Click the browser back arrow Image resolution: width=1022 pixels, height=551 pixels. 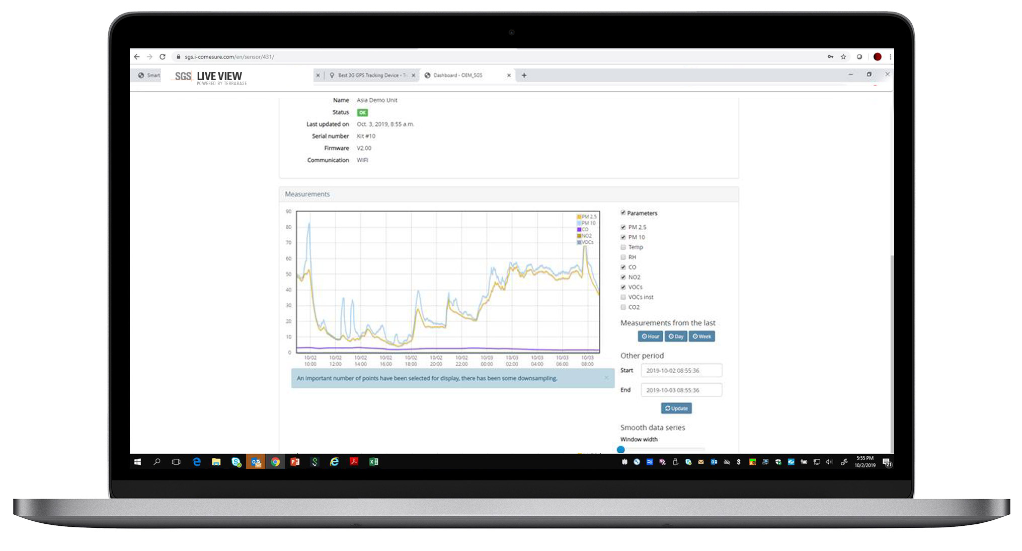[137, 57]
